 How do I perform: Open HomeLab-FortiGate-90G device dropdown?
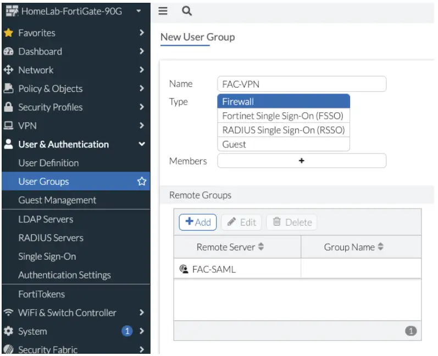138,11
